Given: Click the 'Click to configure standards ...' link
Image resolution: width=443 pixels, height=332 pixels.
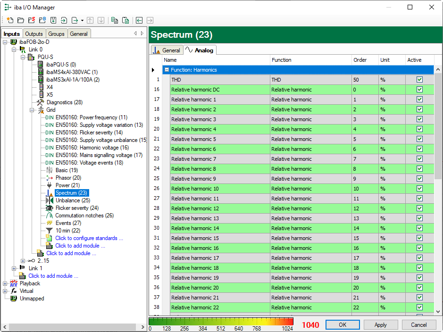Looking at the screenshot, I should [89, 238].
